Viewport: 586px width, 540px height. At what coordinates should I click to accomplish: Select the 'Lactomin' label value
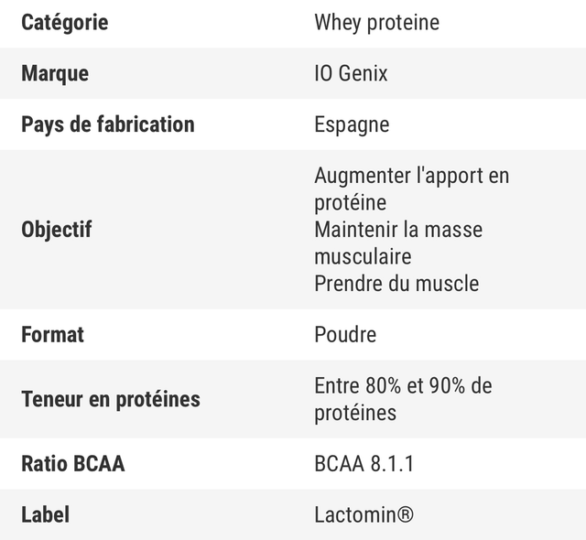(x=355, y=515)
